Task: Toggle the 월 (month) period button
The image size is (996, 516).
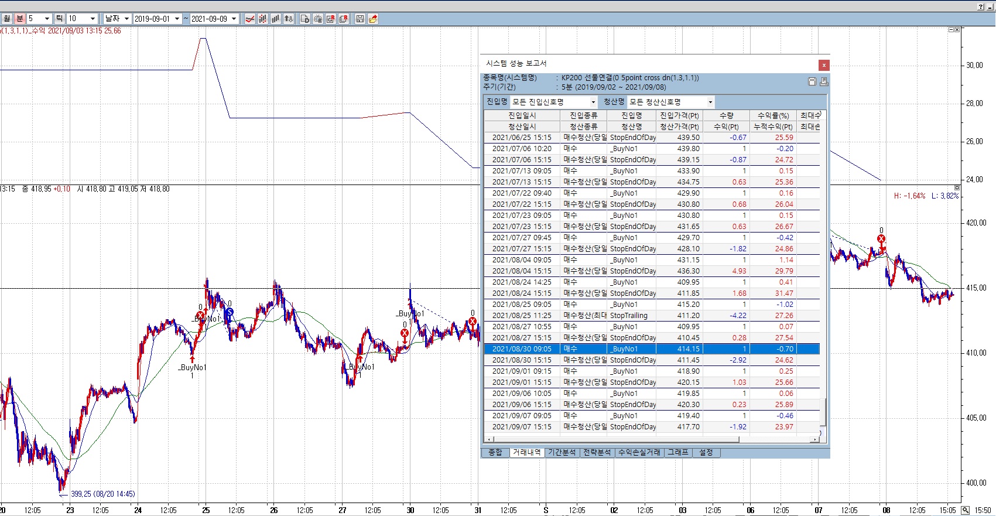Action: point(6,19)
